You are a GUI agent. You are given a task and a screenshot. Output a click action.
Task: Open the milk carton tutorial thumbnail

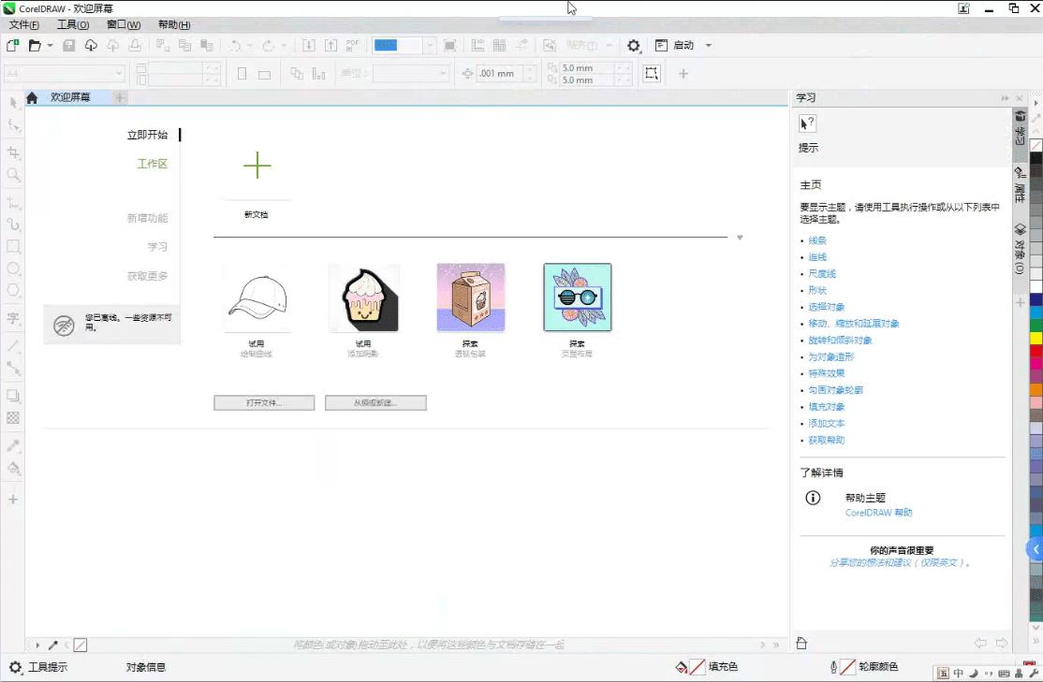[x=471, y=297]
